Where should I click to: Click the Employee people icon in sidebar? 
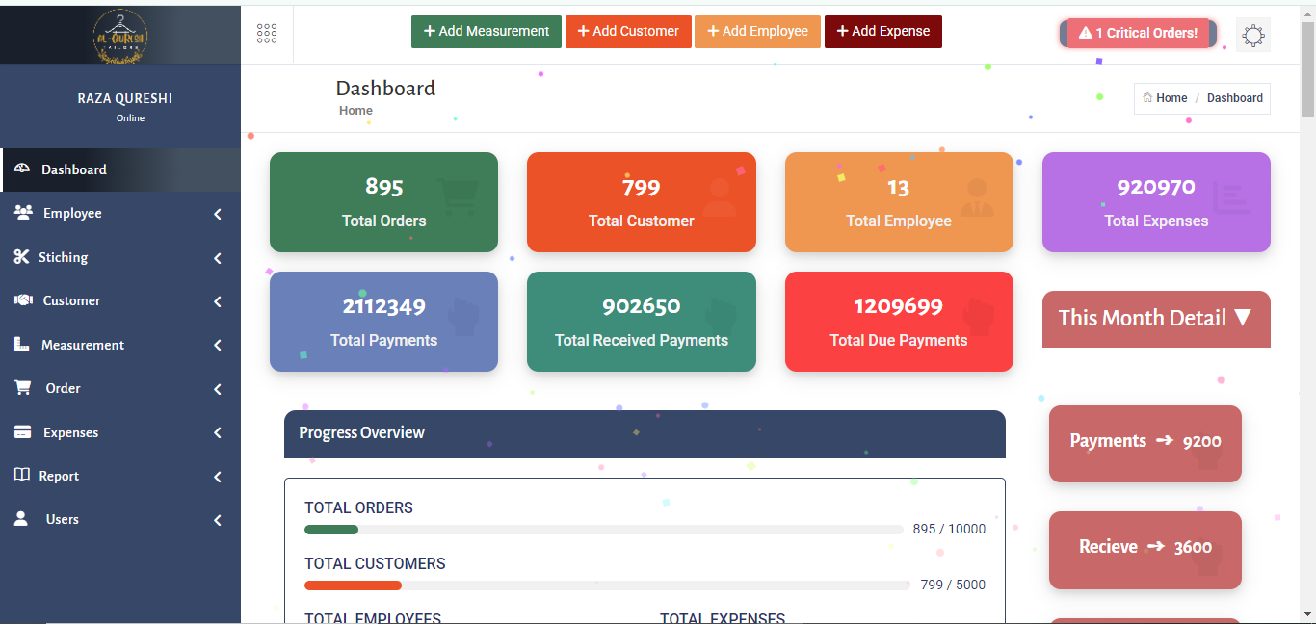24,213
